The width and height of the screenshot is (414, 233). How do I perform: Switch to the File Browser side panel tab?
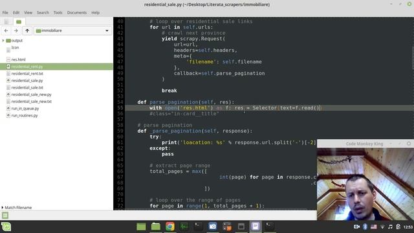(x=19, y=21)
